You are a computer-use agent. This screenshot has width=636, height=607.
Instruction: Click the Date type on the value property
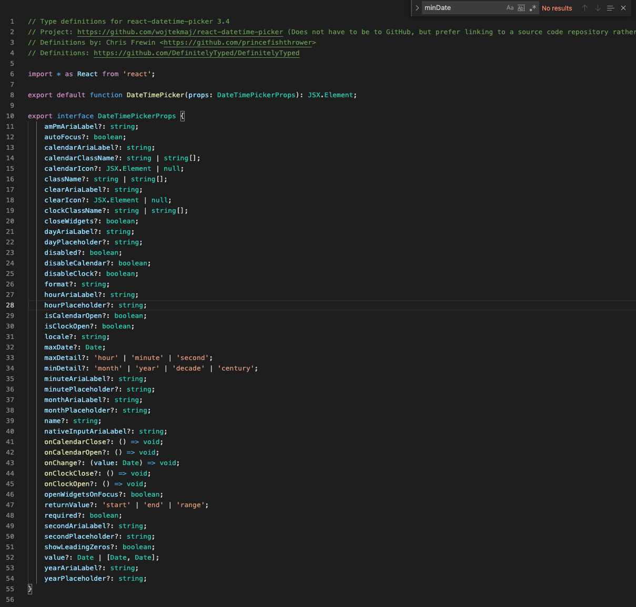point(85,557)
